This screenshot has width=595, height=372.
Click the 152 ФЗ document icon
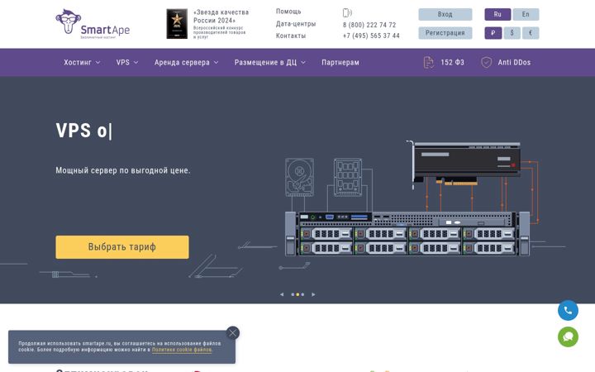point(428,62)
